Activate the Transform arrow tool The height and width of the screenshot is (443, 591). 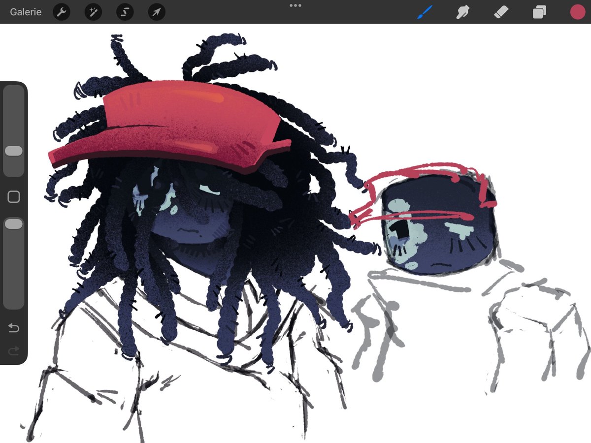click(x=157, y=12)
